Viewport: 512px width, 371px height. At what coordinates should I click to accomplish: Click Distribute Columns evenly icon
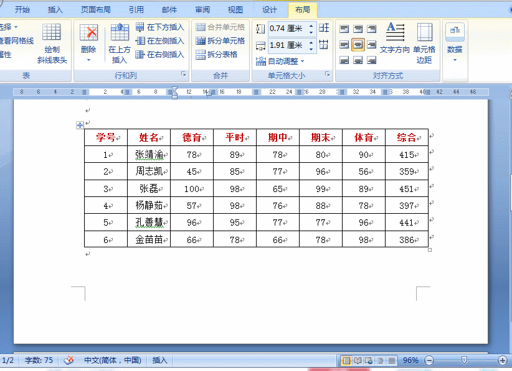point(324,44)
